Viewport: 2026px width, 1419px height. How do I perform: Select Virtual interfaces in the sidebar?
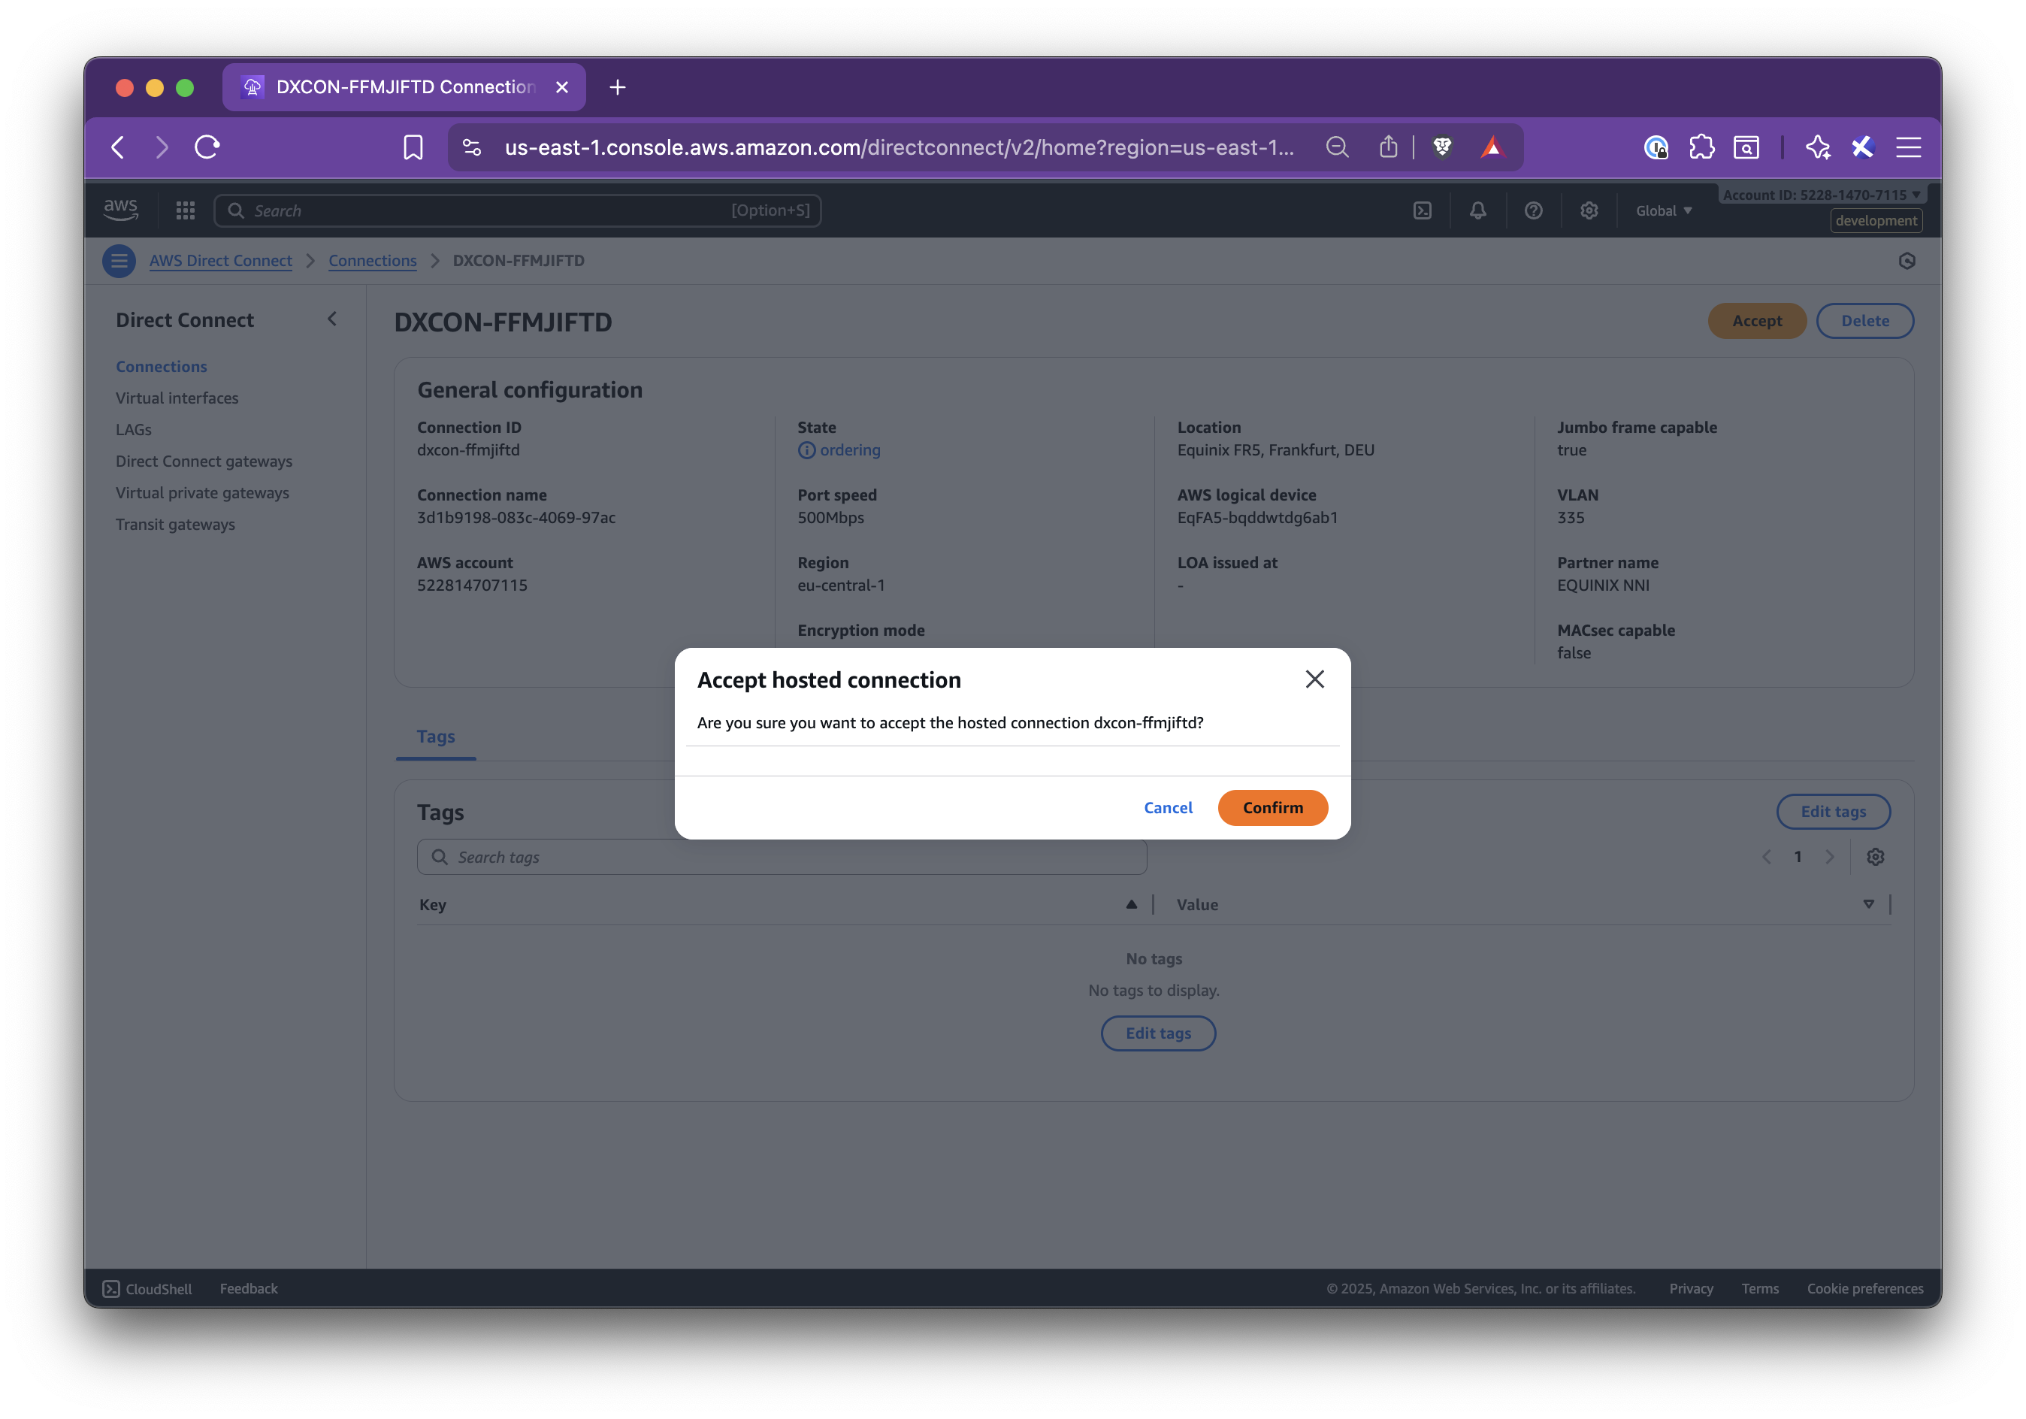coord(177,398)
